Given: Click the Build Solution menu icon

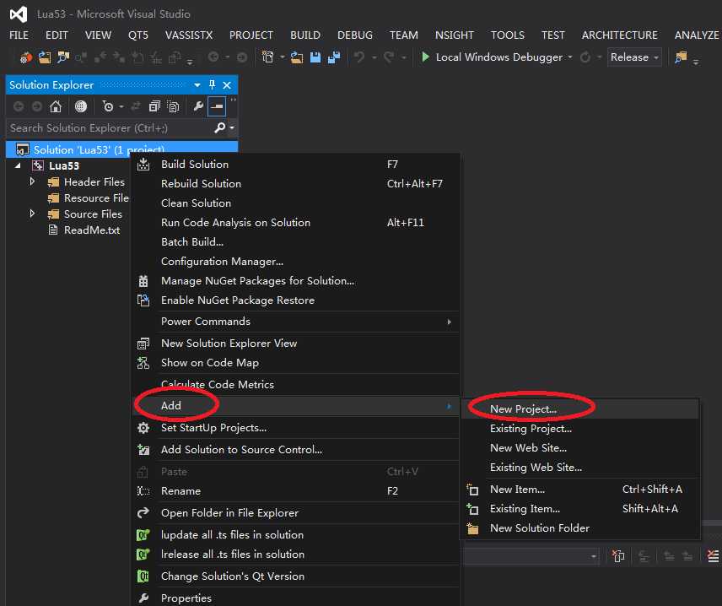Looking at the screenshot, I should tap(143, 165).
